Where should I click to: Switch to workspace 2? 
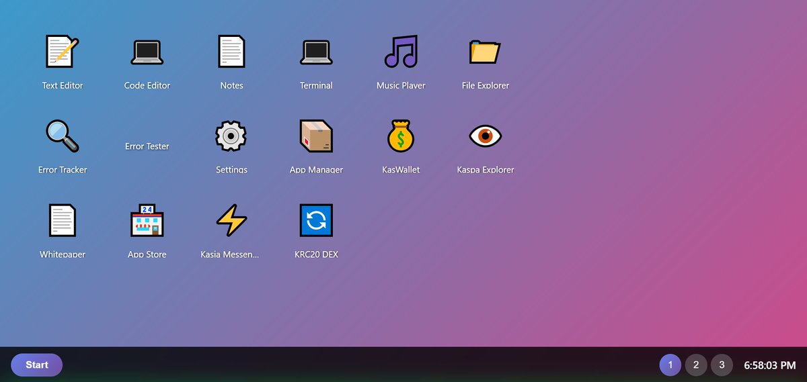pyautogui.click(x=696, y=365)
